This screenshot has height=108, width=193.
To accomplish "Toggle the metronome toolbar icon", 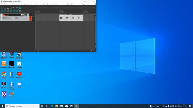I will (20, 8).
